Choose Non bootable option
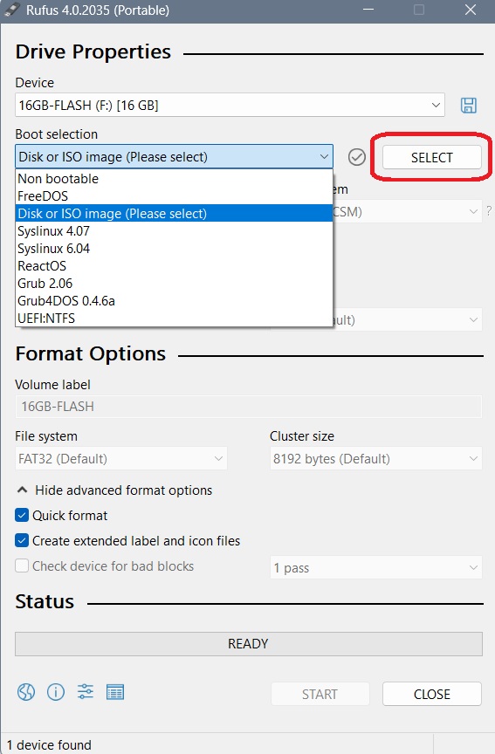Screen dimensions: 495x754 (174, 179)
